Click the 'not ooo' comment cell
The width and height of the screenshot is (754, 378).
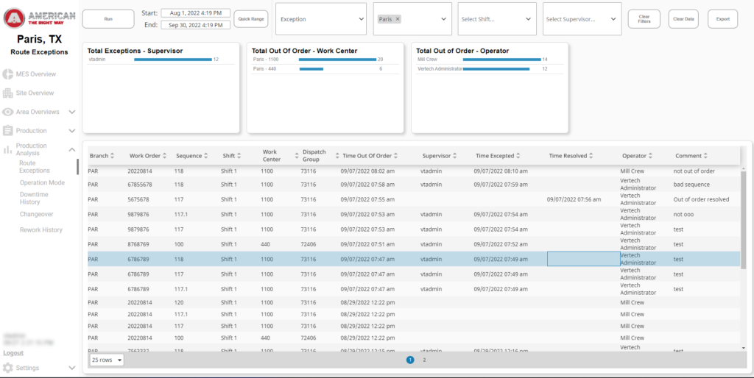[683, 214]
